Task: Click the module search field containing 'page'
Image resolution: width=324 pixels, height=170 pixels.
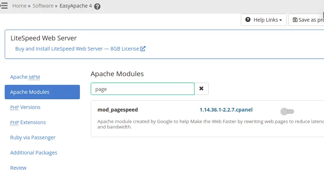Action: [142, 89]
